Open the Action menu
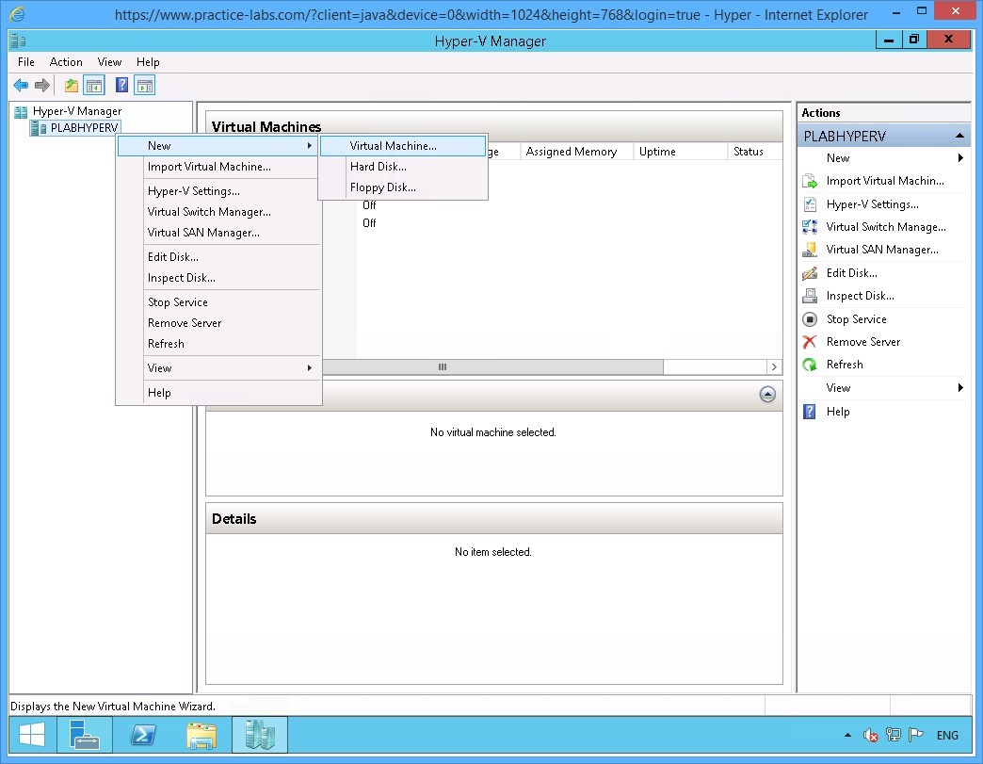 click(66, 62)
